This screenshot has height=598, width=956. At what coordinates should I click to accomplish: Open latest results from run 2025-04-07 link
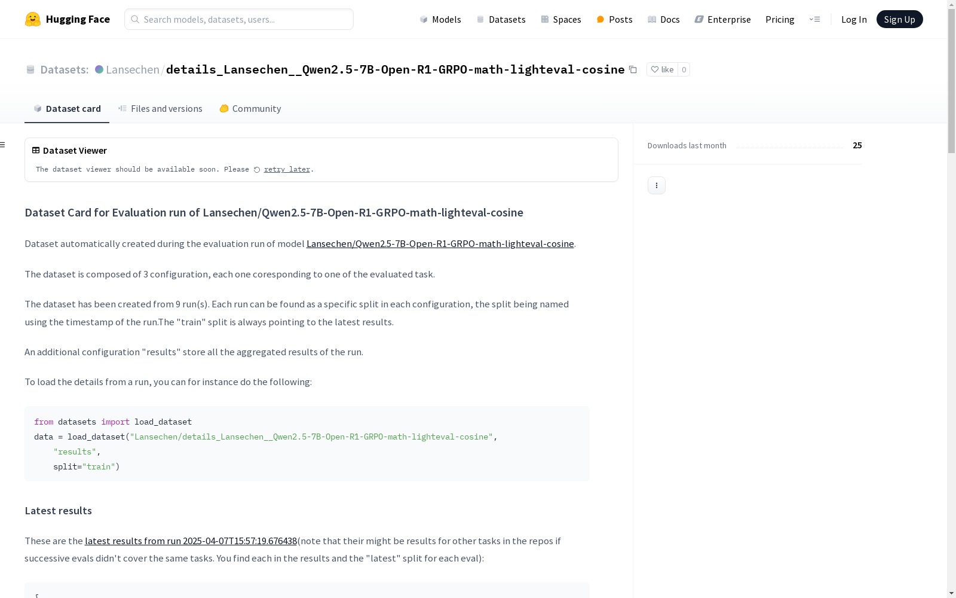point(191,541)
